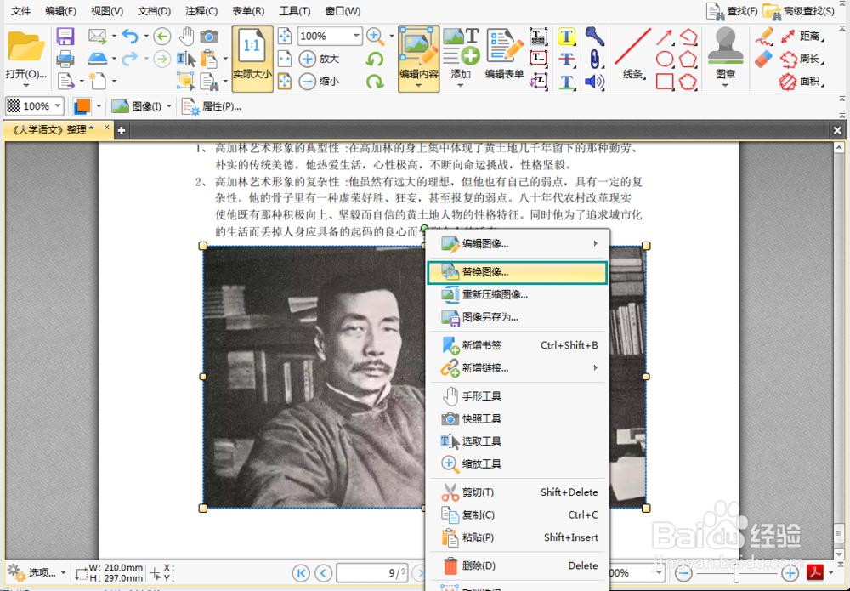Toggle the 实际大小 actual size view
The height and width of the screenshot is (591, 850).
pyautogui.click(x=251, y=55)
